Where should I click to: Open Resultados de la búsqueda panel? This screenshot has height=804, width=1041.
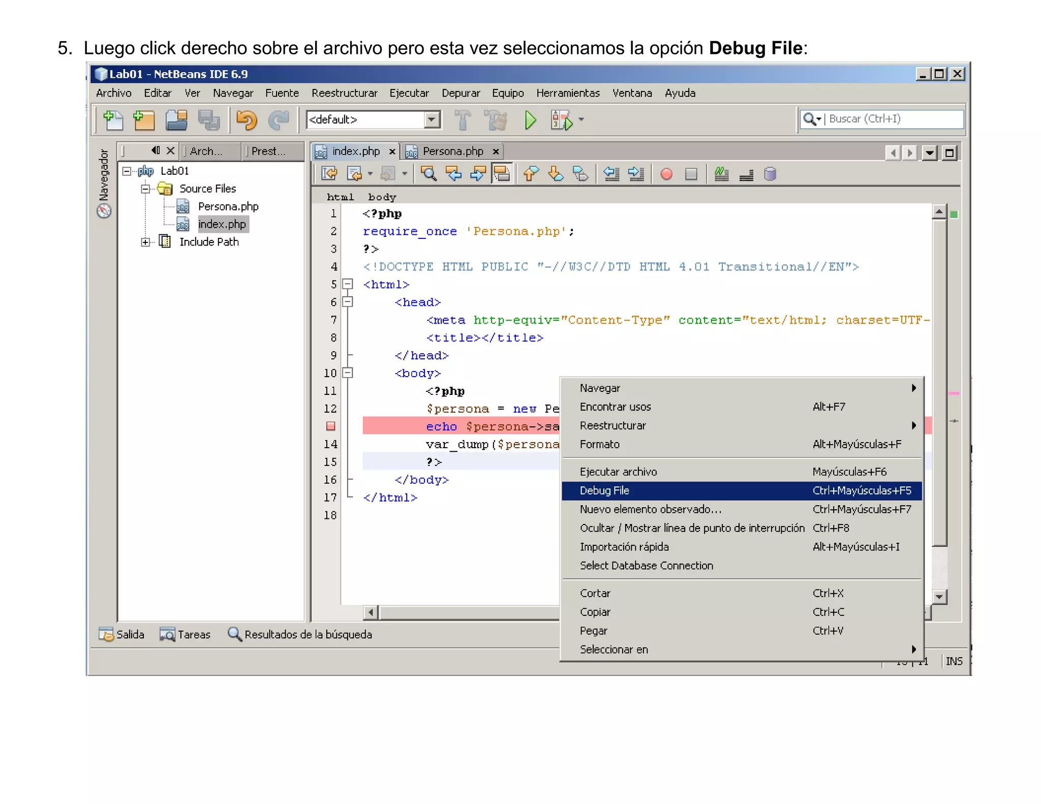[300, 635]
